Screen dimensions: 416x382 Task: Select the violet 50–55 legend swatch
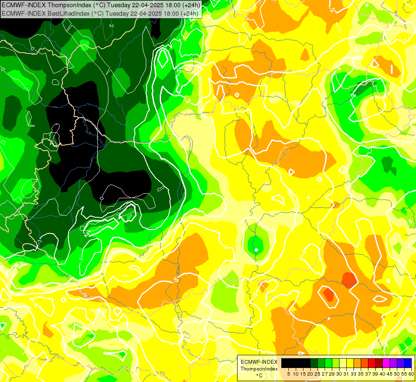pyautogui.click(x=401, y=363)
